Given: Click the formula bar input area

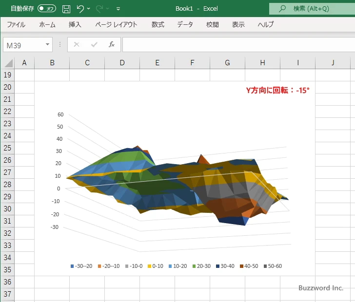Looking at the screenshot, I should tap(238, 44).
